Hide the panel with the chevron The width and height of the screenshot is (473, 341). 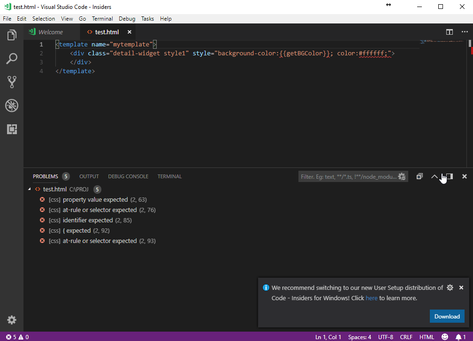coord(434,176)
